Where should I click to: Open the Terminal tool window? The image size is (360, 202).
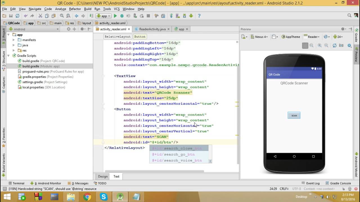pyautogui.click(x=16, y=183)
